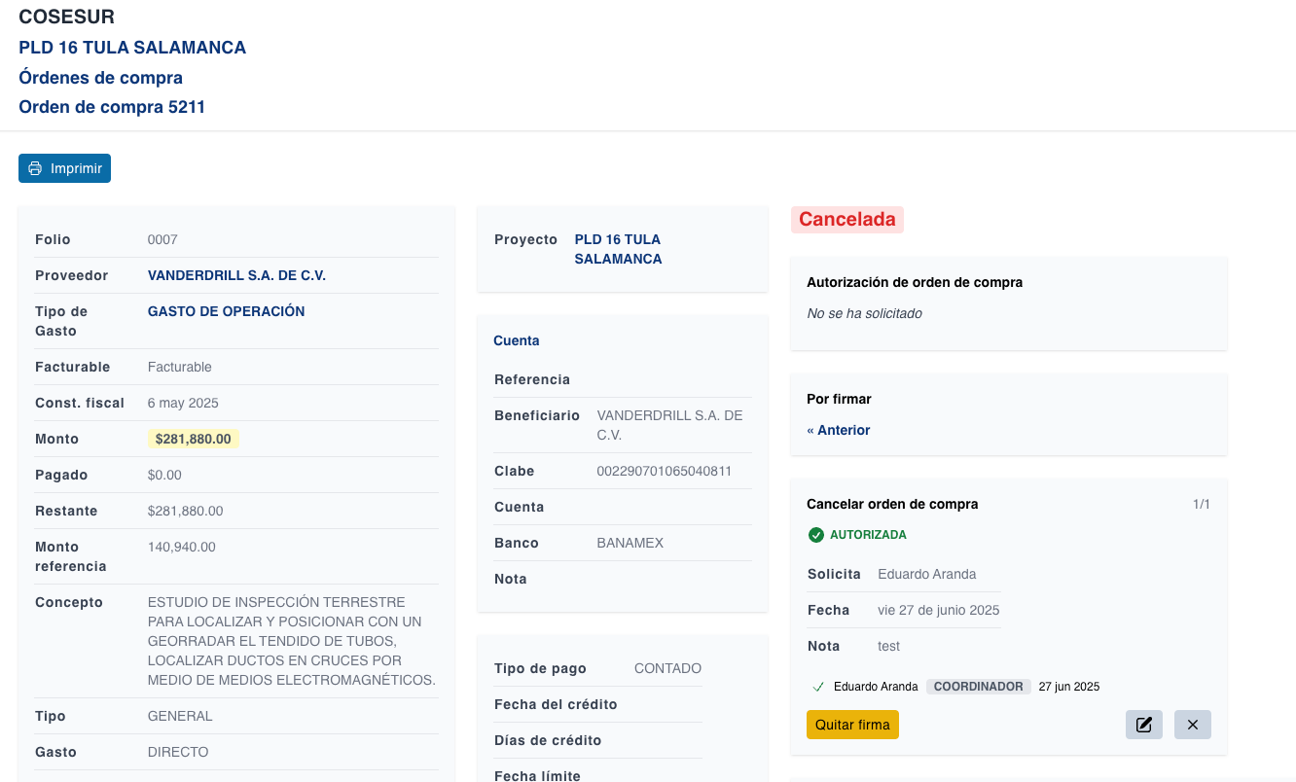The height and width of the screenshot is (782, 1296).
Task: Open the COSESUR company heading
Action: click(65, 17)
